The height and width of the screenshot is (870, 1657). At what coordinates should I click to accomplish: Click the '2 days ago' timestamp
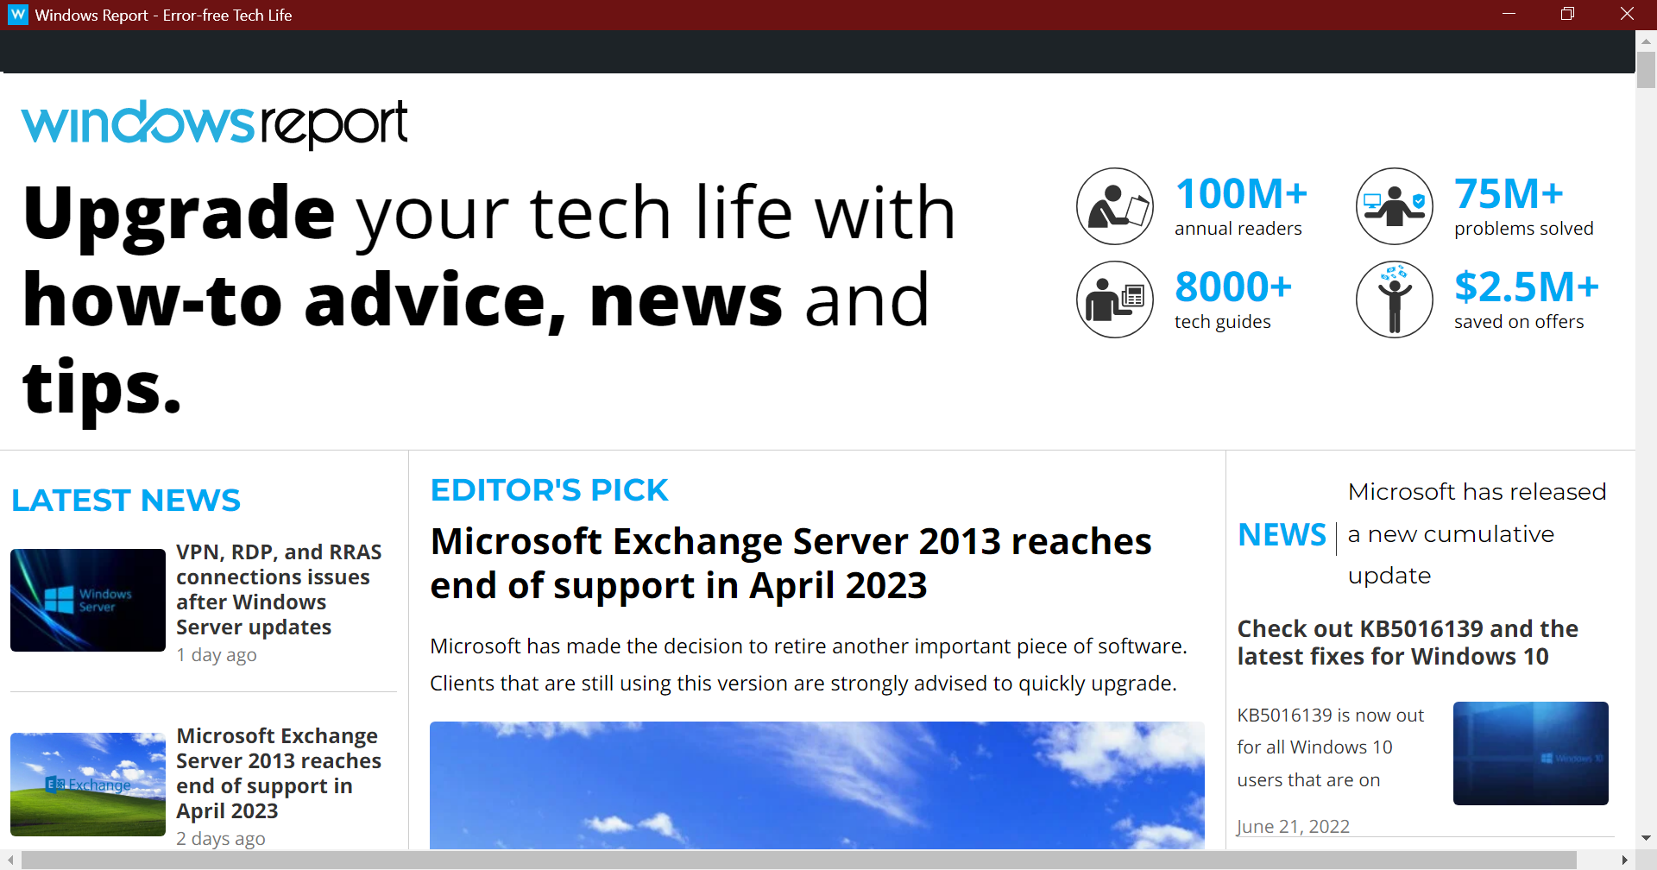pyautogui.click(x=221, y=839)
